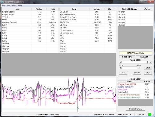155x117 pixels.
Task: Click the CAN VTune Data label field
Action: coord(135,53)
